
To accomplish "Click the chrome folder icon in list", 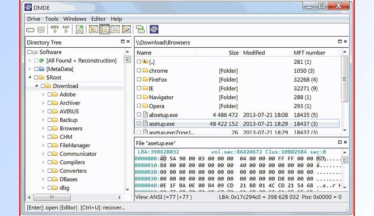I will (145, 71).
